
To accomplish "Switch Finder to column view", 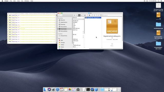I will point(79,15).
